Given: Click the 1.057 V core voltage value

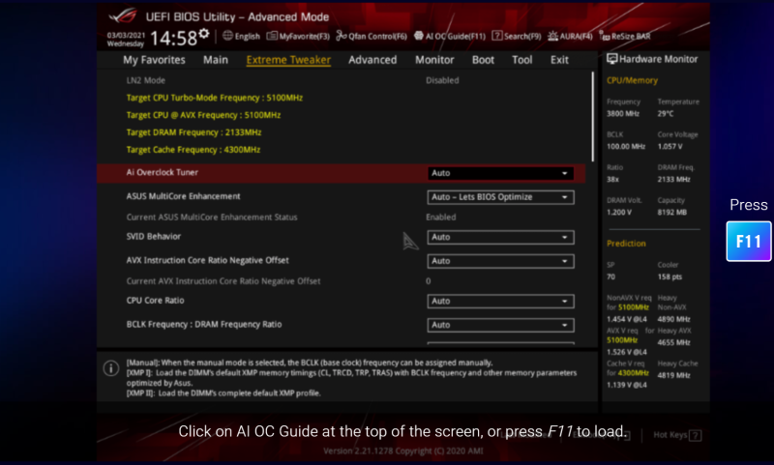Looking at the screenshot, I should pyautogui.click(x=670, y=146).
